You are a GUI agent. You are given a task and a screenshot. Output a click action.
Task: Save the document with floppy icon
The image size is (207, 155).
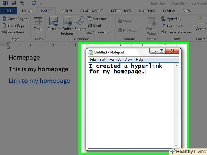click(x=14, y=3)
